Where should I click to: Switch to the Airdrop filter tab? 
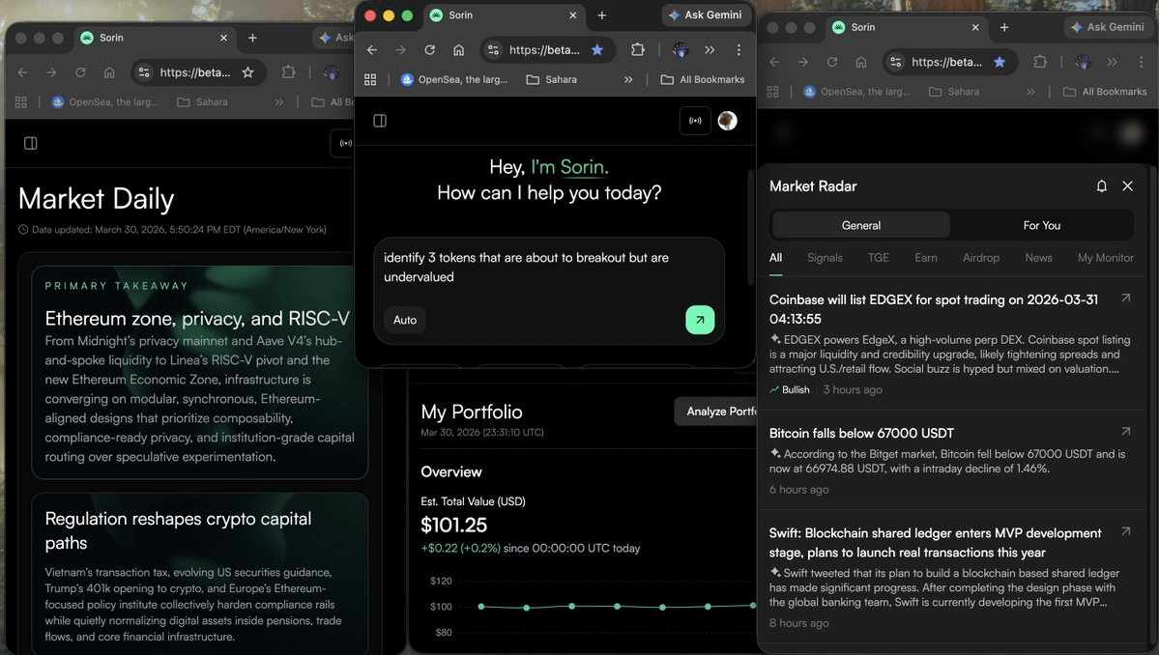tap(981, 258)
